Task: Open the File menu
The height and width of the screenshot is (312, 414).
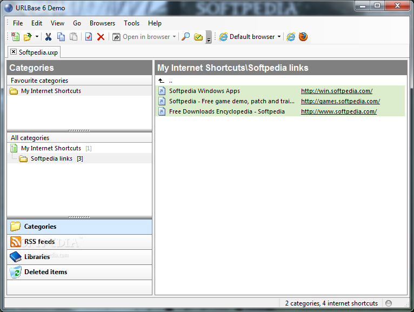Action: pos(18,23)
